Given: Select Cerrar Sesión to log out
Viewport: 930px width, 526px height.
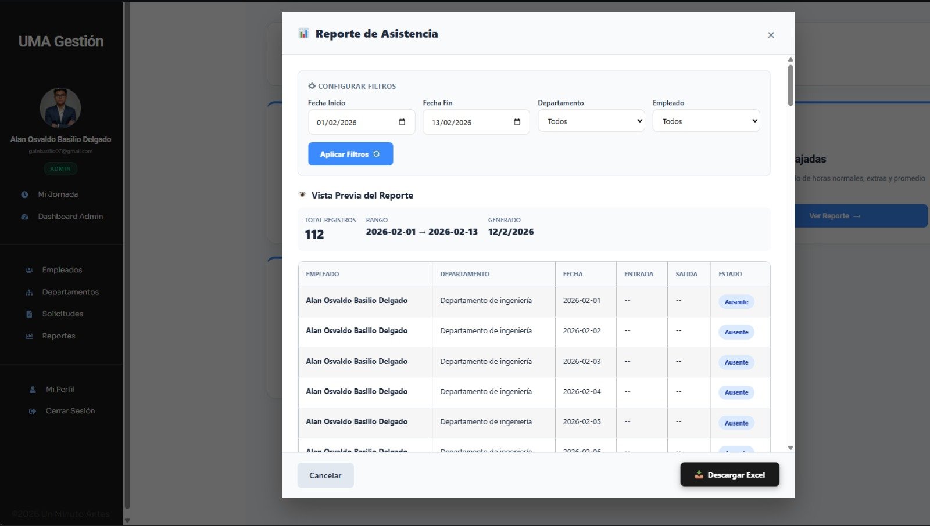Looking at the screenshot, I should (x=70, y=411).
